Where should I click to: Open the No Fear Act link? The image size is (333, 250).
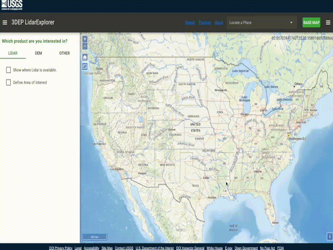(x=267, y=248)
